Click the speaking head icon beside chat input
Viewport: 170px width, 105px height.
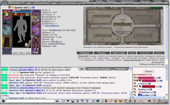(x=3, y=101)
